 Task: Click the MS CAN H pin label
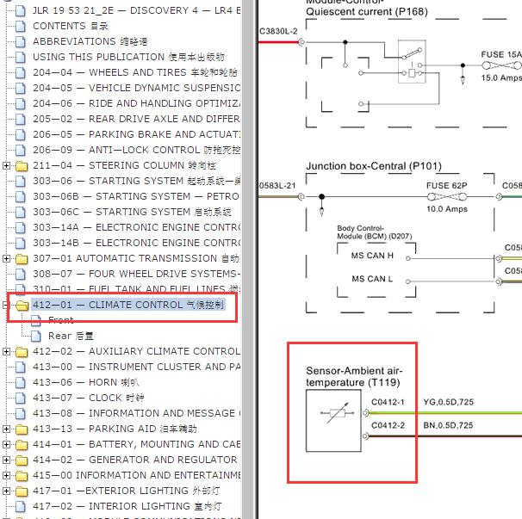[x=372, y=256]
